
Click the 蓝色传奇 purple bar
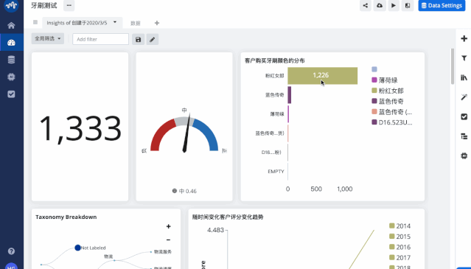tap(290, 95)
